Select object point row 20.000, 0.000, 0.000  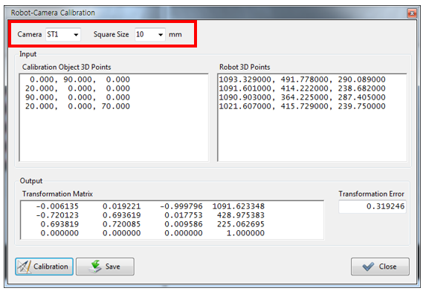(78, 88)
